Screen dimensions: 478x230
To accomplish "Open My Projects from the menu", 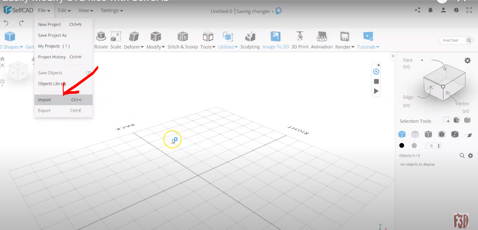I will [63, 46].
